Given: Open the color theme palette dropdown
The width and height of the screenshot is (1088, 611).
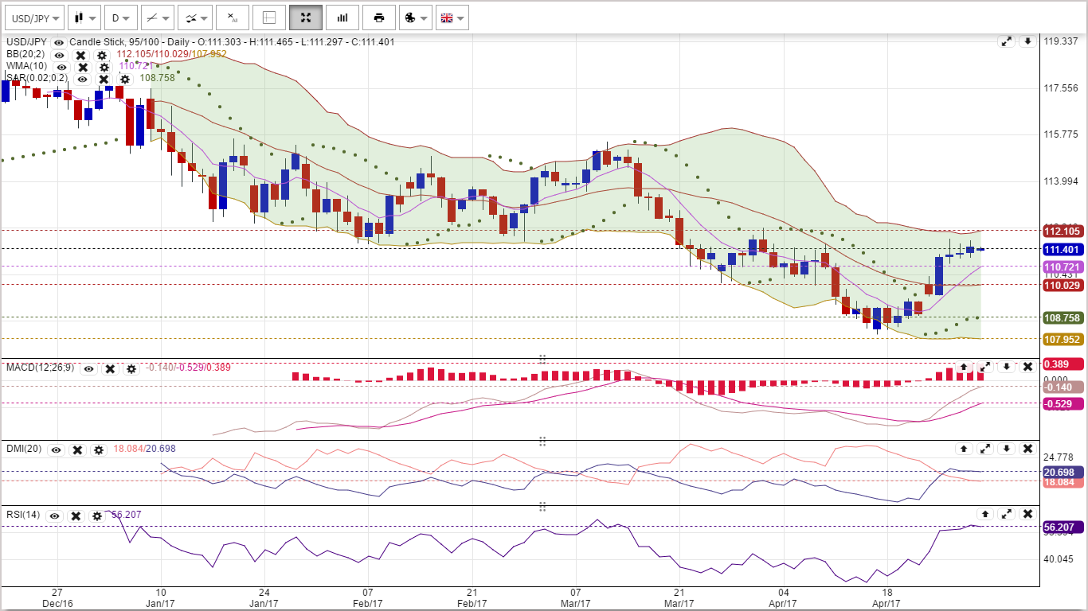Looking at the screenshot, I should click(x=415, y=18).
